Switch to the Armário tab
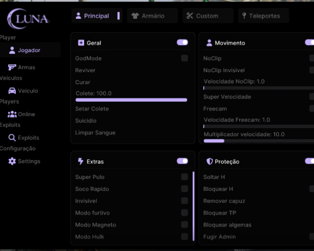Viewport: 314px width, 251px height. pos(153,16)
